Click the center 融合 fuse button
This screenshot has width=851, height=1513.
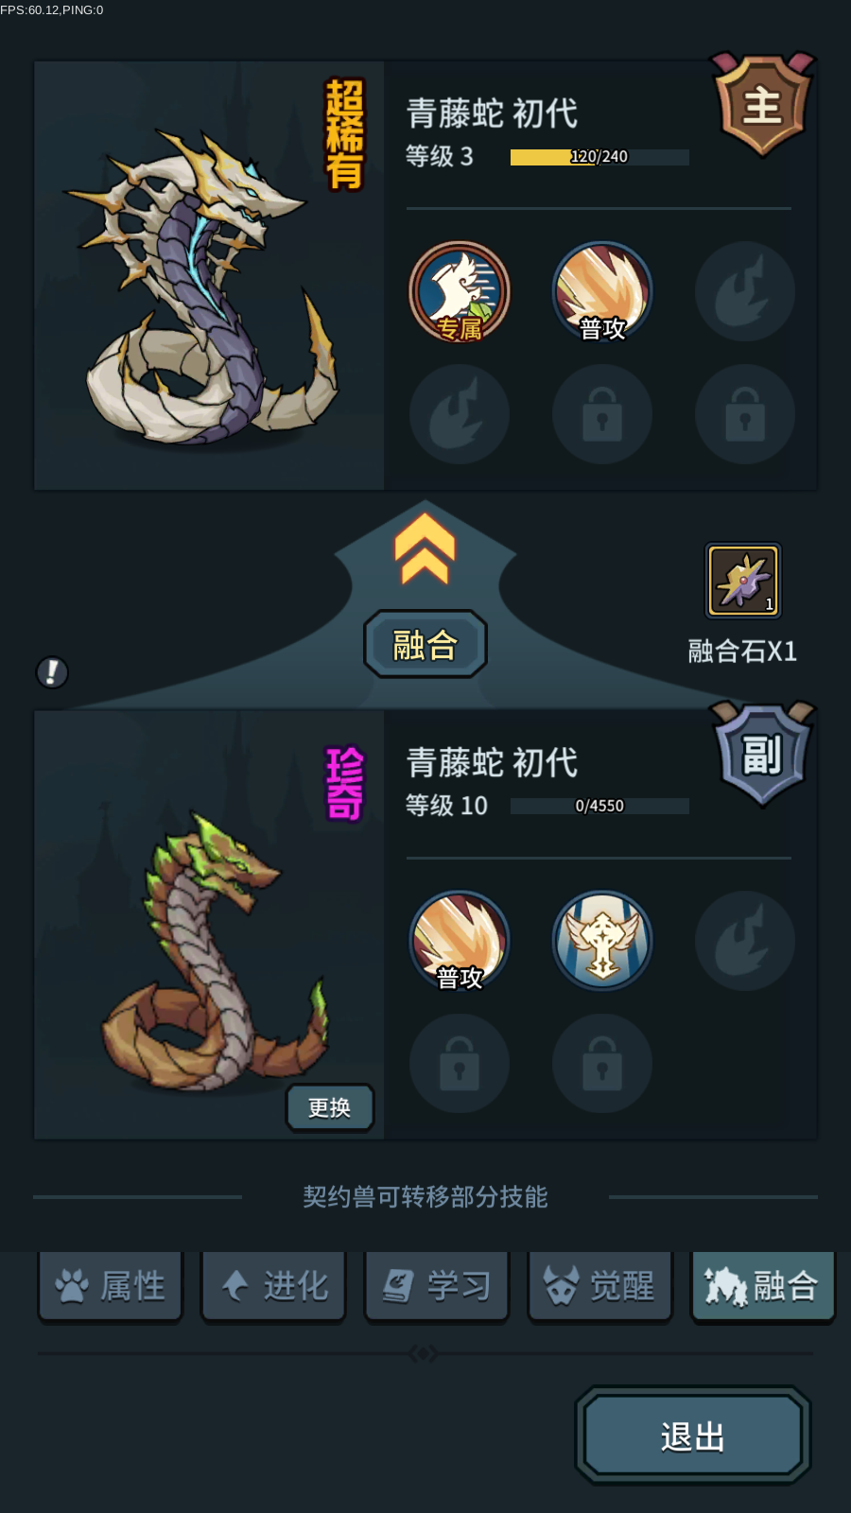click(x=425, y=644)
